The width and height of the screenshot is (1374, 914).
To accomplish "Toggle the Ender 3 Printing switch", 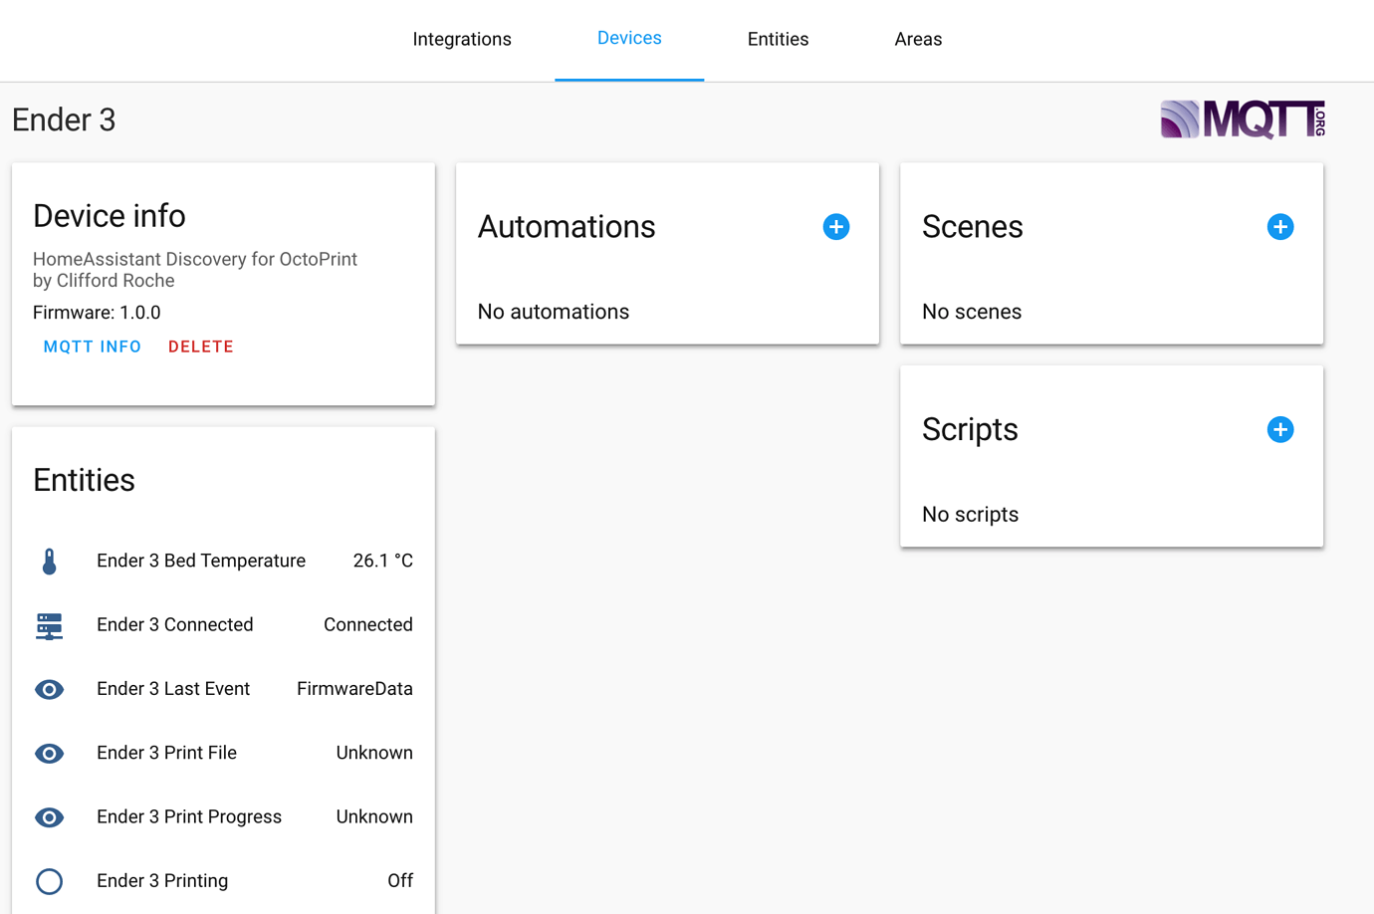I will point(49,881).
